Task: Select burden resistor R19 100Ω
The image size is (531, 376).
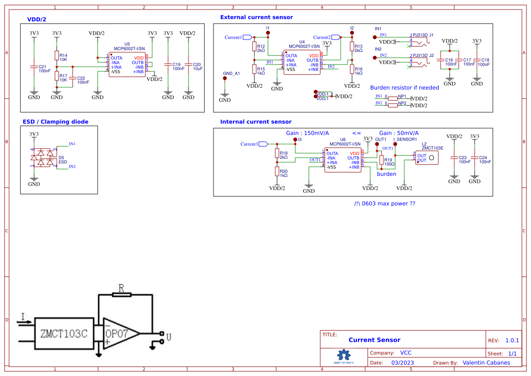Action: tap(382, 160)
